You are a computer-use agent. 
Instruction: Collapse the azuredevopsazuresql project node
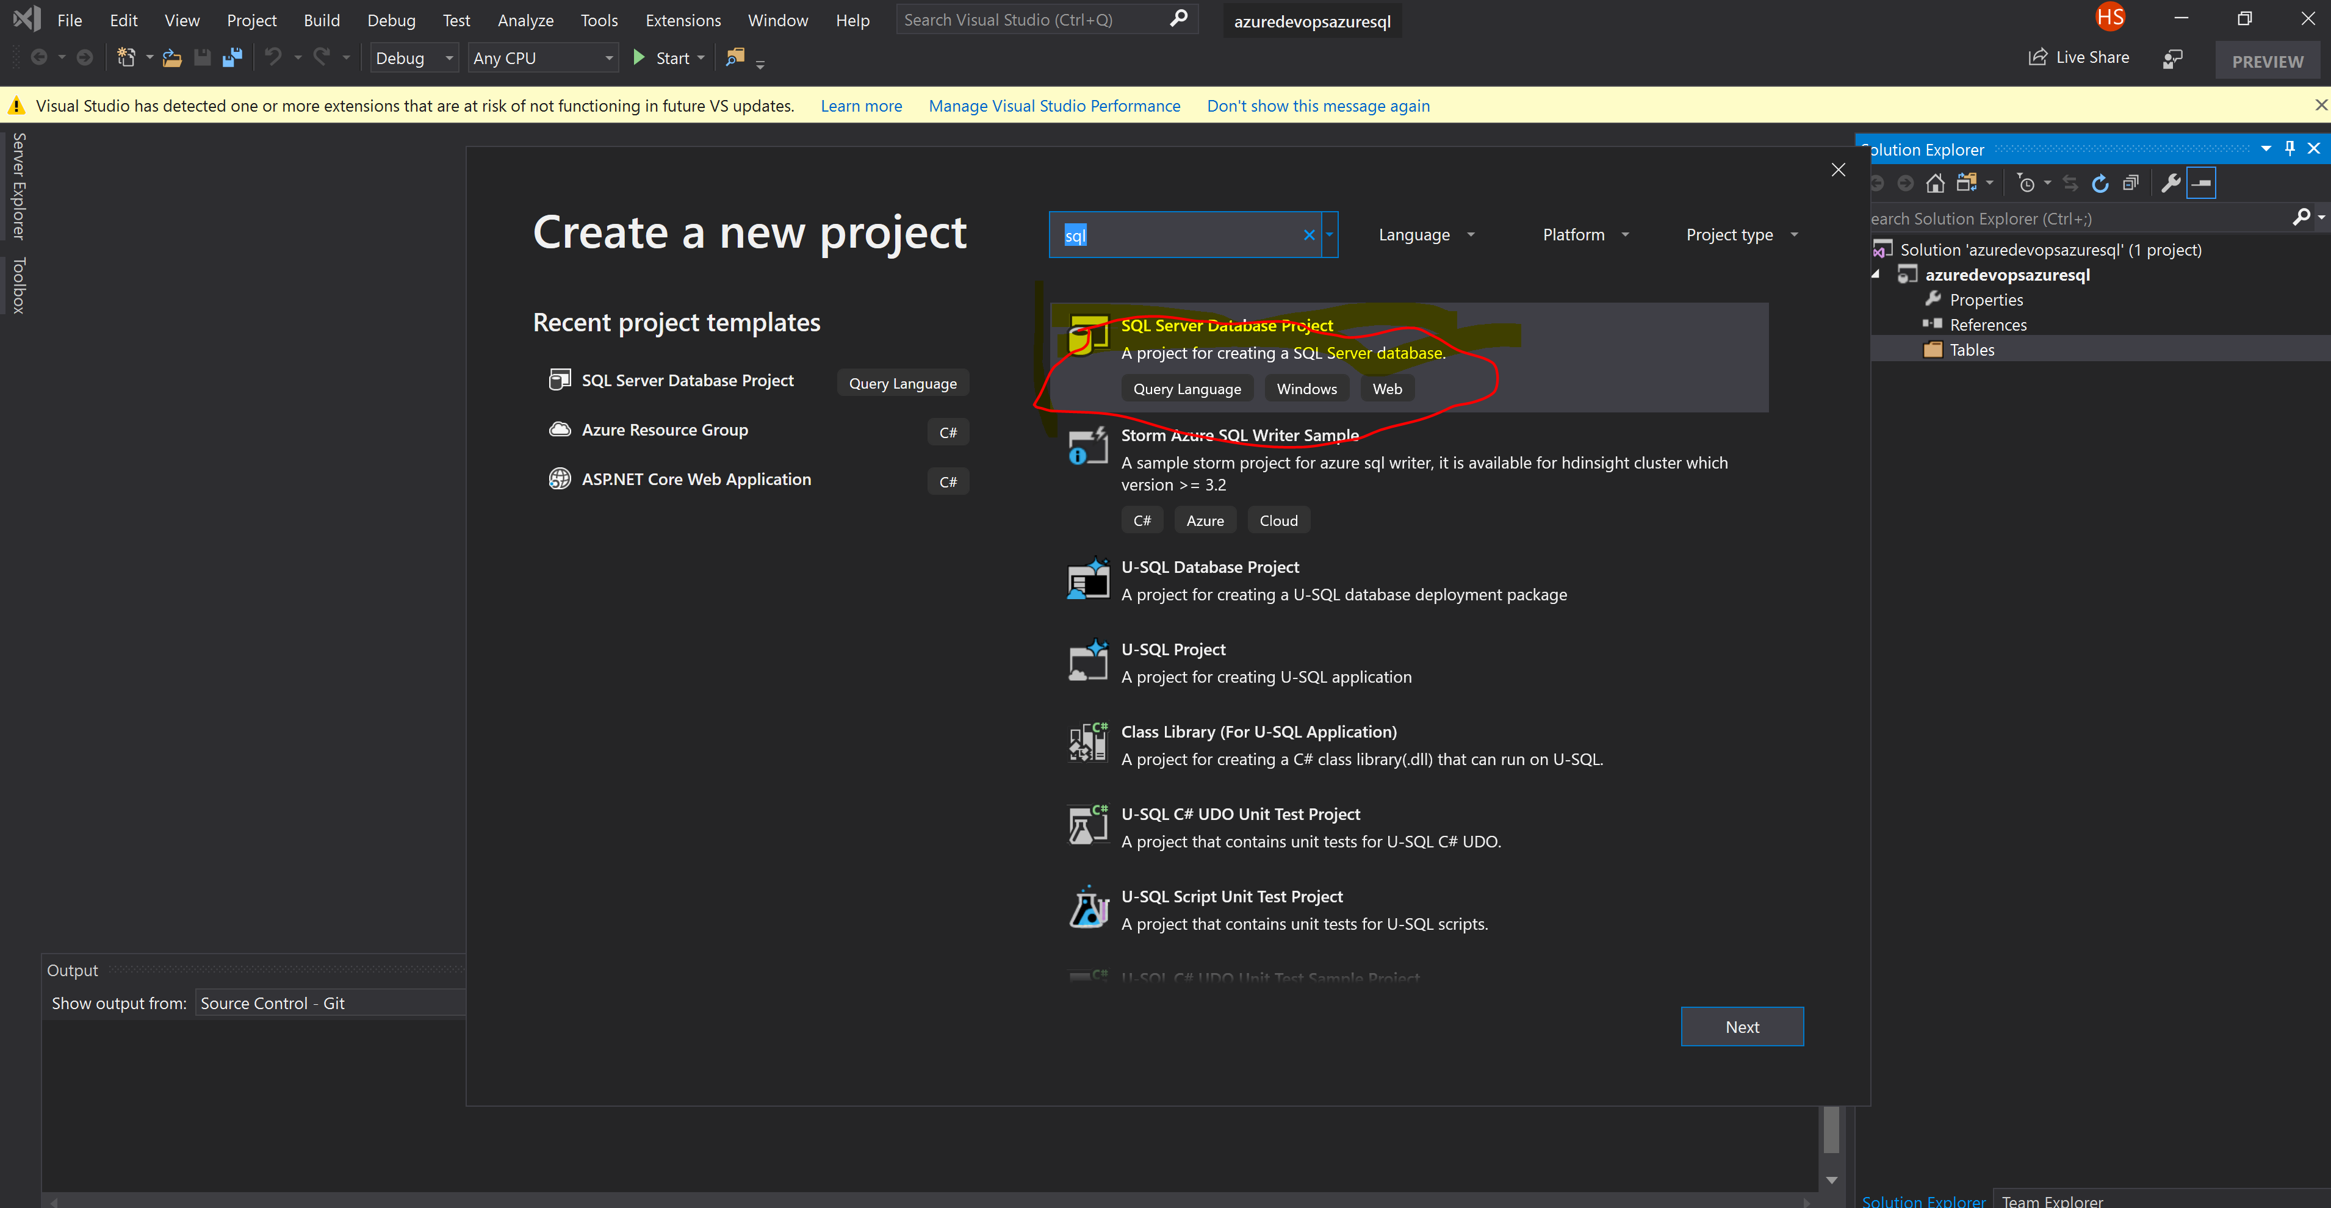(1876, 274)
